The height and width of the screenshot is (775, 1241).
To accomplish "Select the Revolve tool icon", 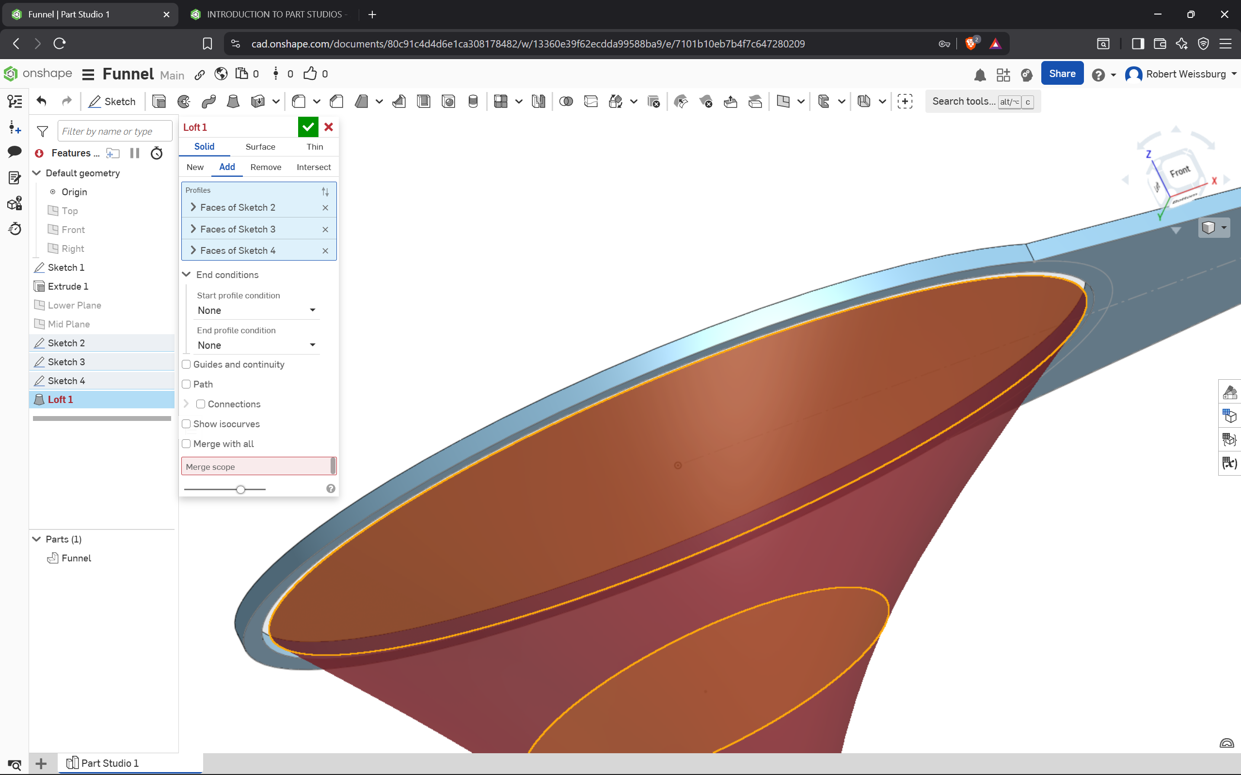I will click(184, 102).
